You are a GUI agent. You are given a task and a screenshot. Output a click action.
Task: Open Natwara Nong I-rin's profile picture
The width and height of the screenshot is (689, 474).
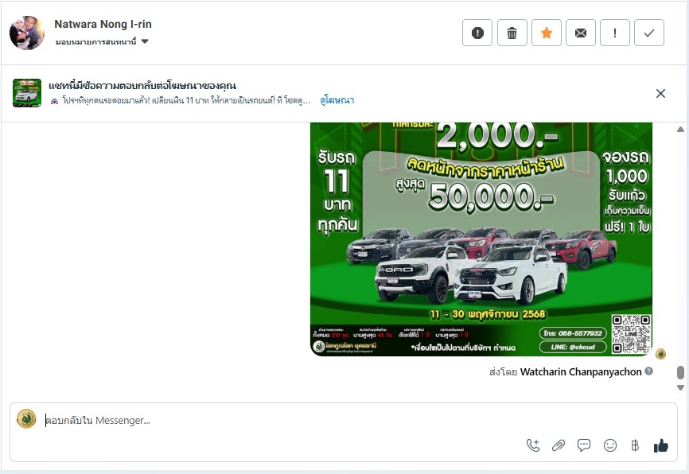27,33
